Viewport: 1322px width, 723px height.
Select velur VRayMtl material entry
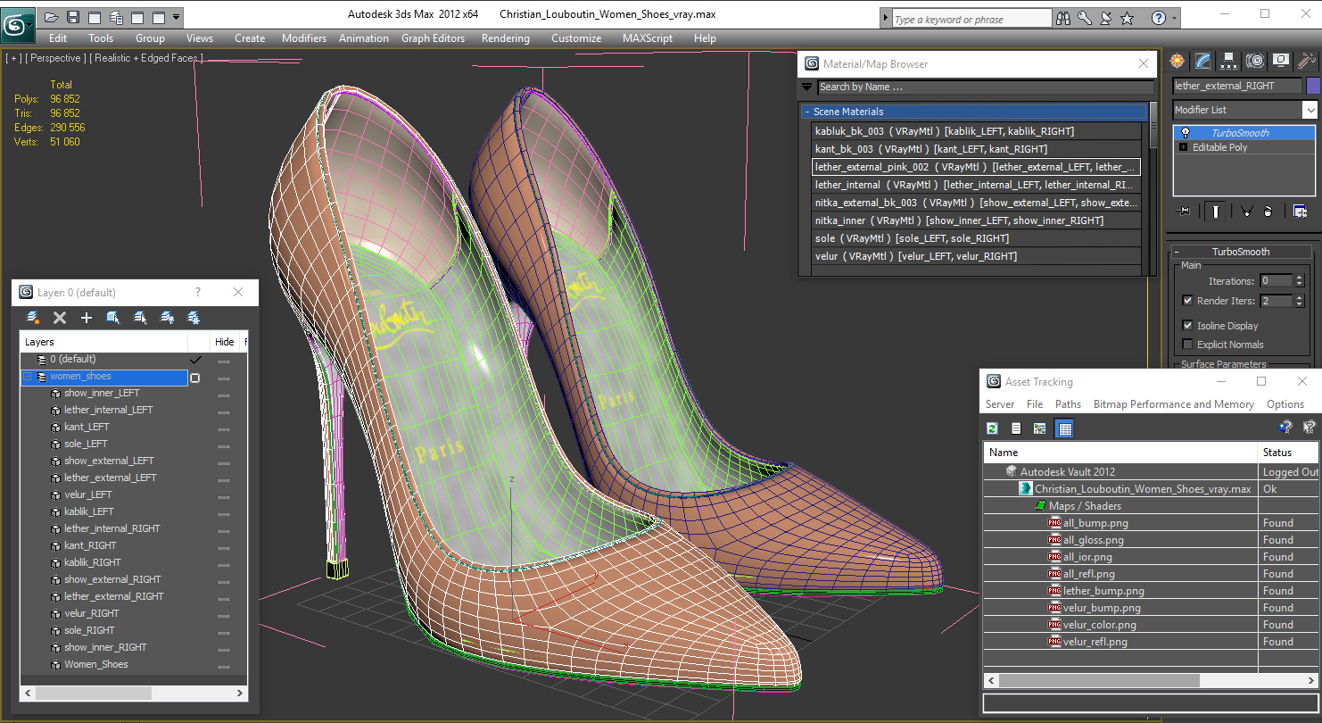tap(976, 256)
